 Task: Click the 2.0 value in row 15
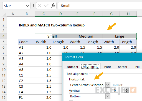(x=44, y=97)
